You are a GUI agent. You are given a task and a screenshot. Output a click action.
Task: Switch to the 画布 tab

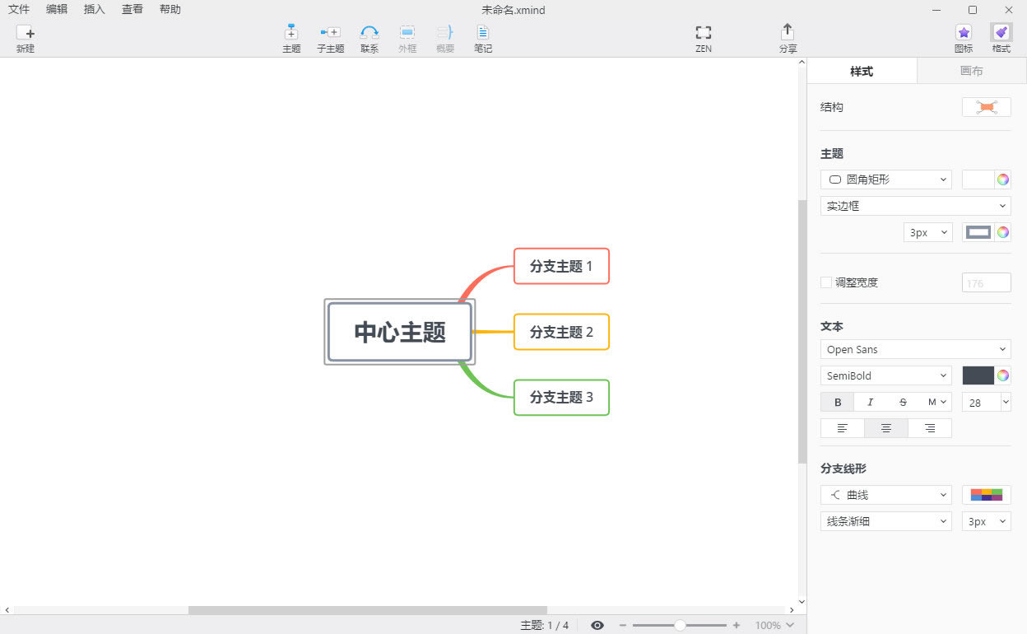[972, 71]
